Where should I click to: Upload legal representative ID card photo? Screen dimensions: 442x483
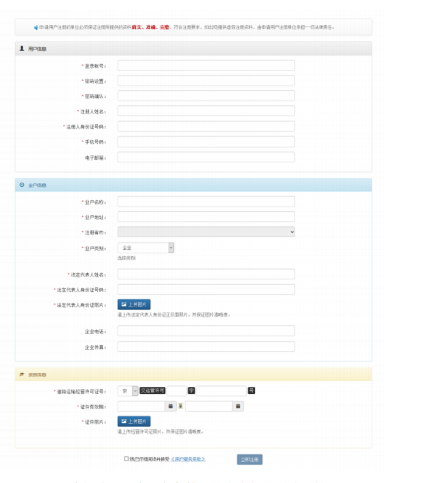(x=134, y=305)
